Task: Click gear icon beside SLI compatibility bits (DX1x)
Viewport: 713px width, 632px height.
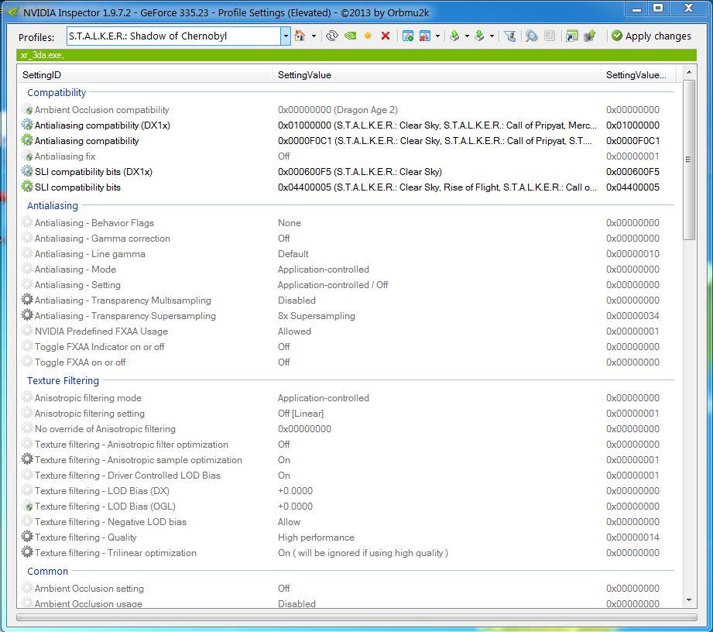Action: click(27, 171)
